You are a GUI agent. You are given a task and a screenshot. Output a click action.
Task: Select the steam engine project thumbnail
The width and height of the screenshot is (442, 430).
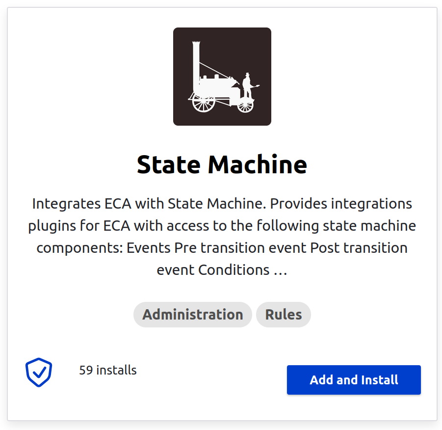pyautogui.click(x=222, y=77)
